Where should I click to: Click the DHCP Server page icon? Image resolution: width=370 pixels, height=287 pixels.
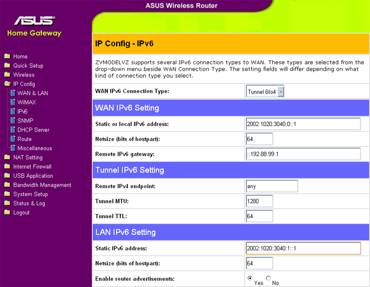point(13,130)
